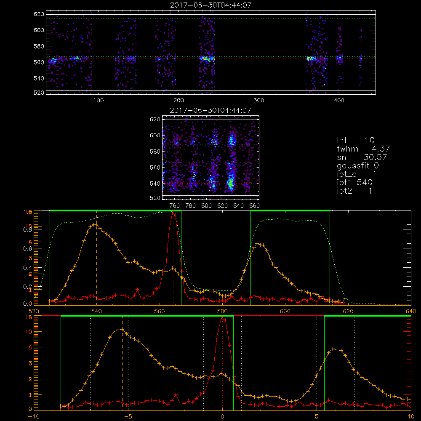Image resolution: width=421 pixels, height=421 pixels.
Task: Click x-axis label "580" of the upper profile plot
Action: click(x=223, y=312)
